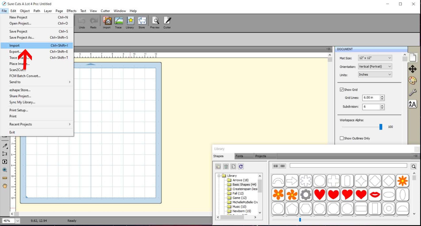This screenshot has height=226, width=421.
Task: Switch library to list view
Action: pos(276,166)
